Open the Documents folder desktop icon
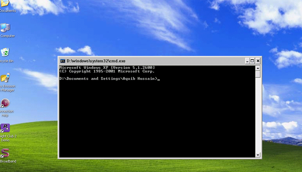 coord(5,4)
